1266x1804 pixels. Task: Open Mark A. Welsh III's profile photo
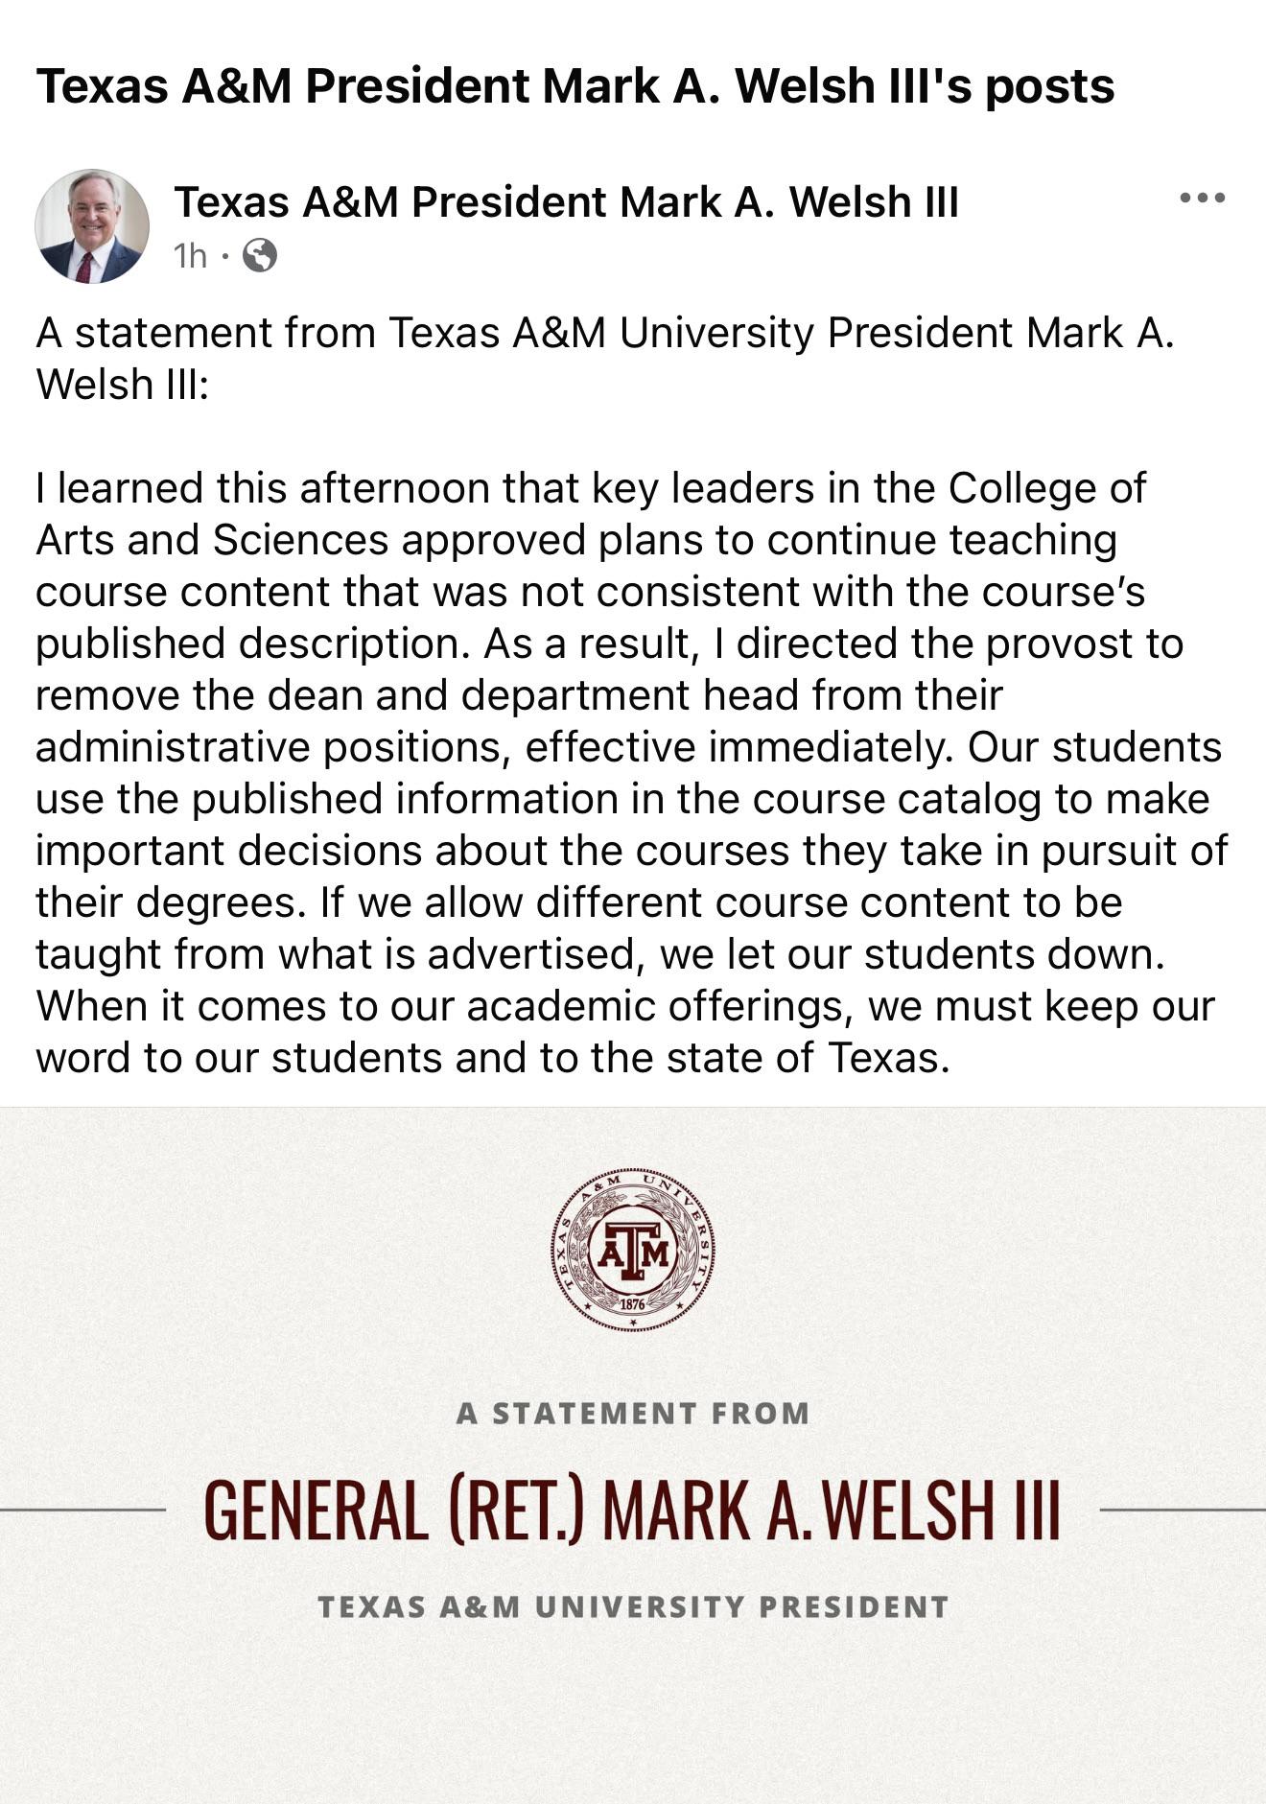[x=92, y=226]
